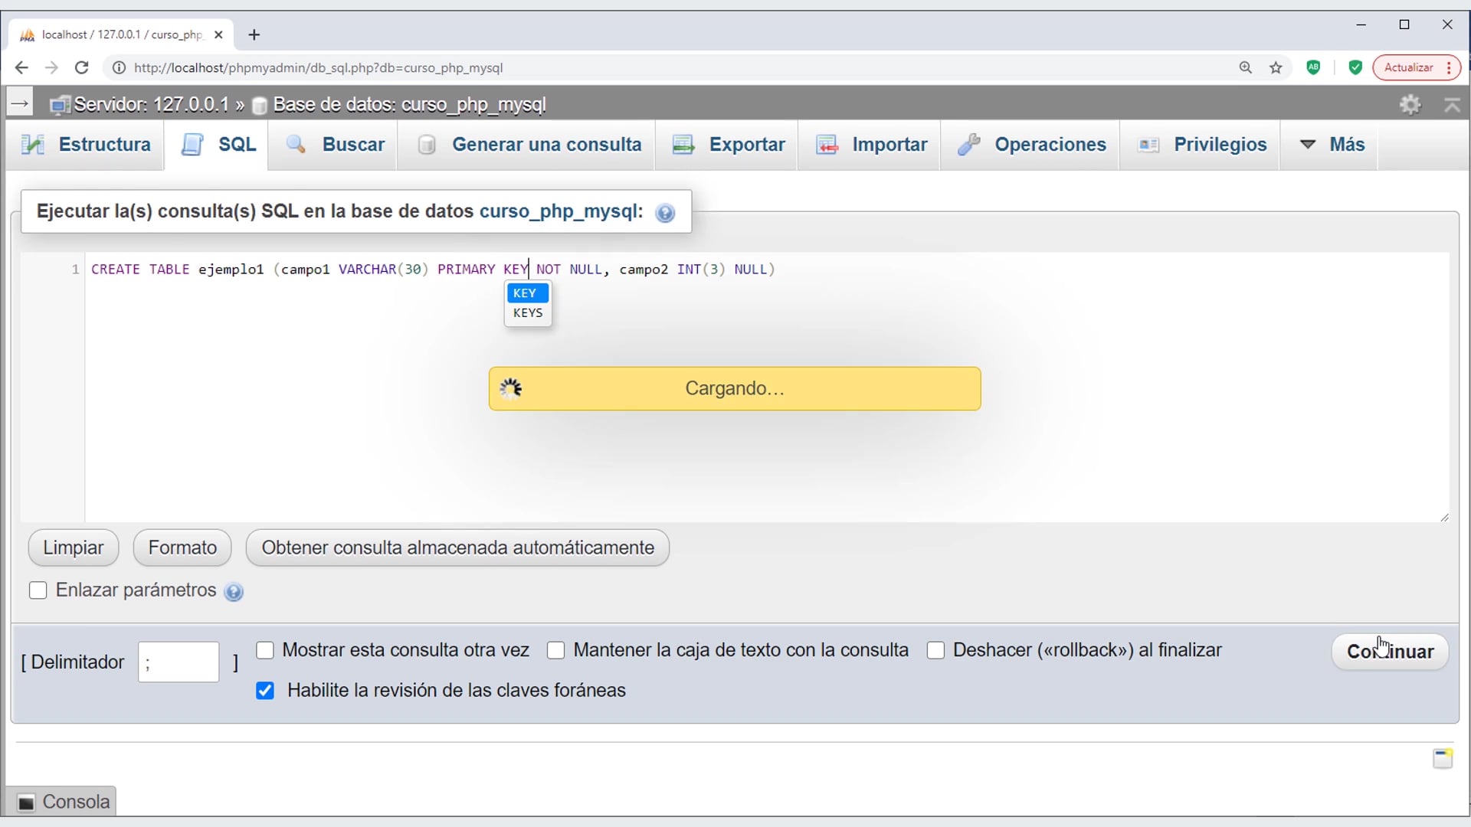Switch to the SQL tab
The width and height of the screenshot is (1471, 827).
coord(218,144)
